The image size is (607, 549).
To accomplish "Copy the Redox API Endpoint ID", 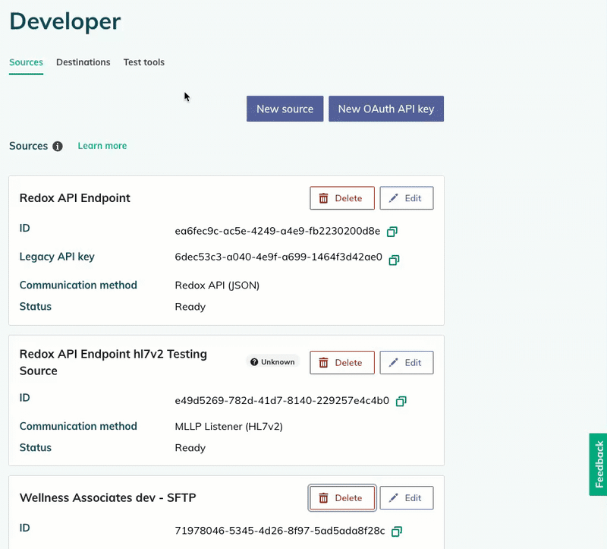I will pos(392,232).
